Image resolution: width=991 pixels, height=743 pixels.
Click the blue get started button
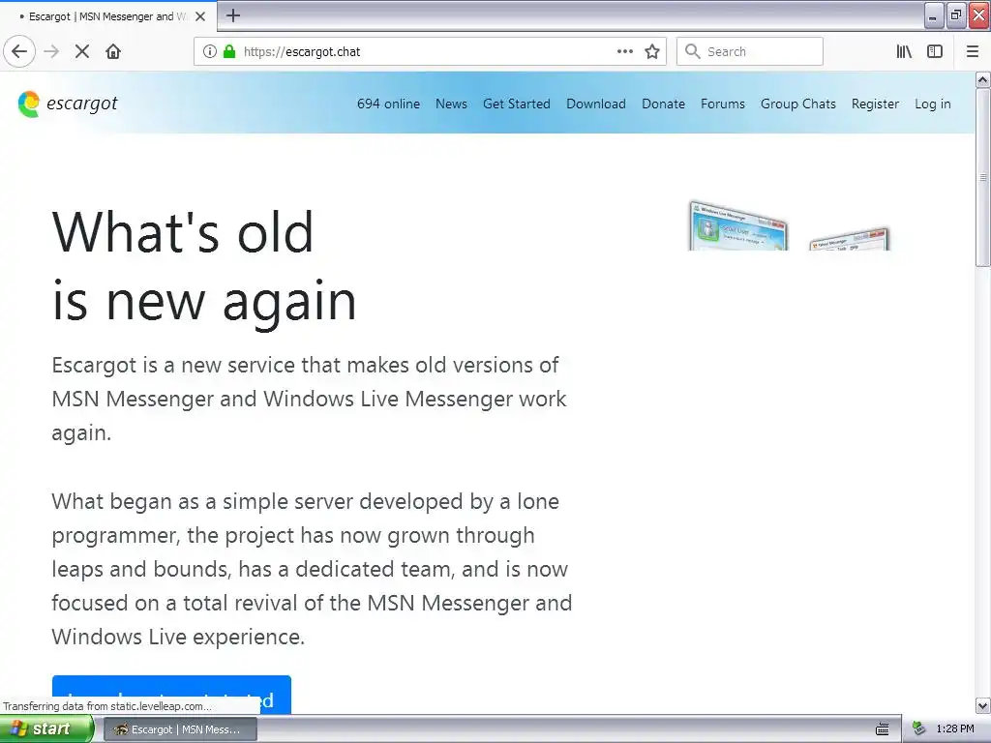coord(171,695)
